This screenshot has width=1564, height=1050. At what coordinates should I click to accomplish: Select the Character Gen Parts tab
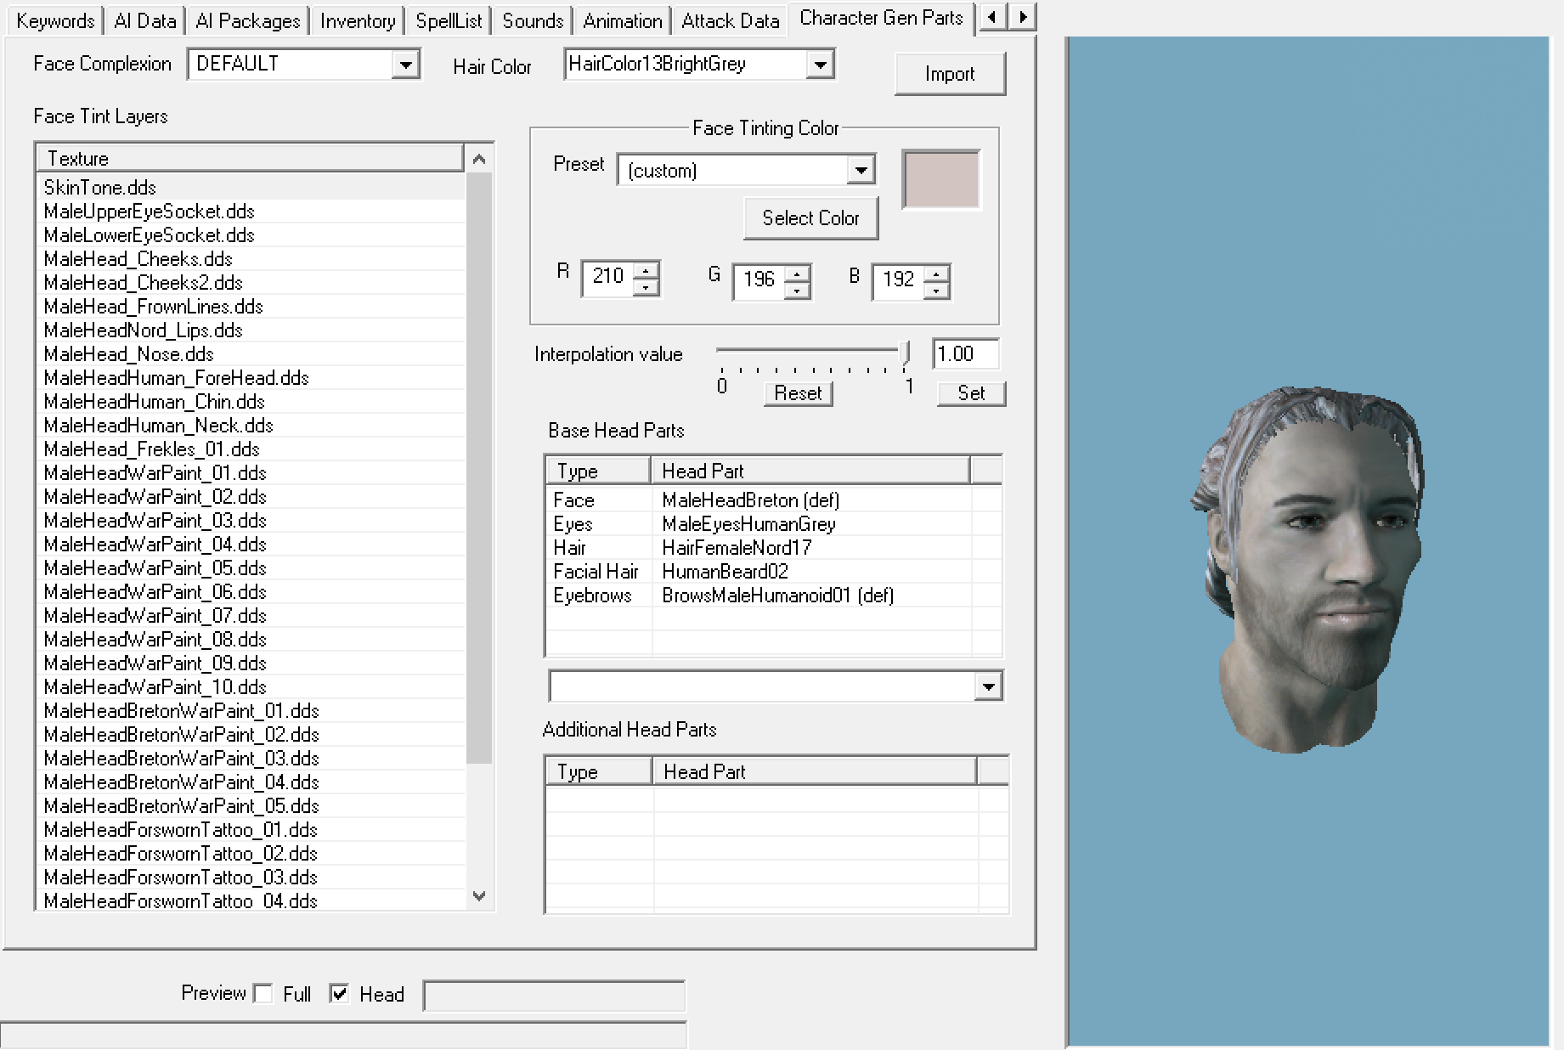click(881, 18)
